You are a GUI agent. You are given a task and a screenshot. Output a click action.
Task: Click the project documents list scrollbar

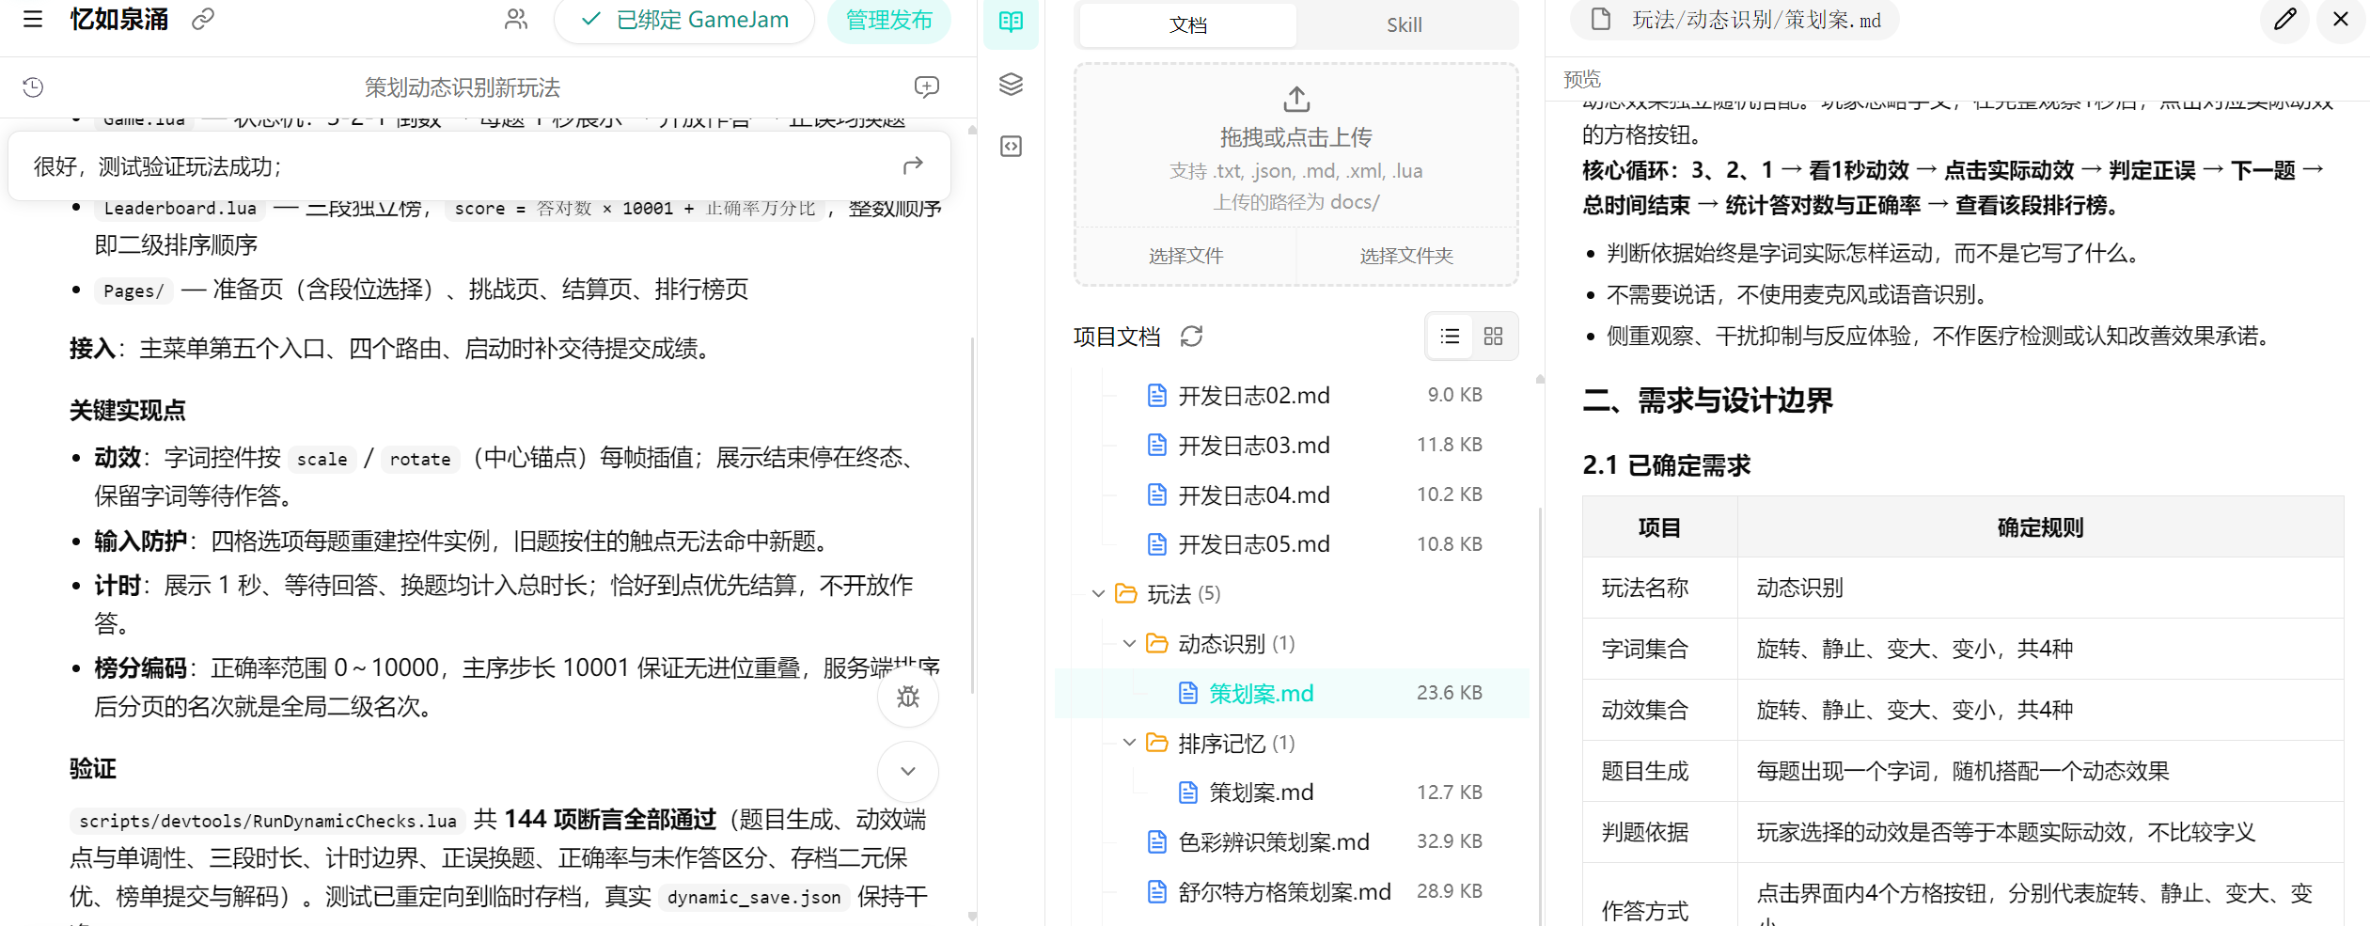pos(1540,714)
